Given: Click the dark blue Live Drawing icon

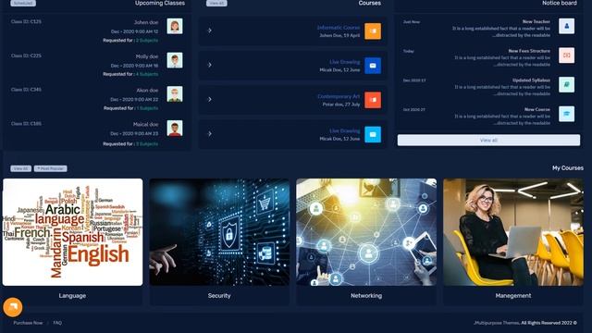Looking at the screenshot, I should point(373,66).
